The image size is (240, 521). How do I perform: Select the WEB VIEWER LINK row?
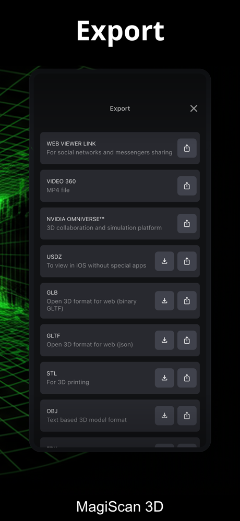point(120,148)
